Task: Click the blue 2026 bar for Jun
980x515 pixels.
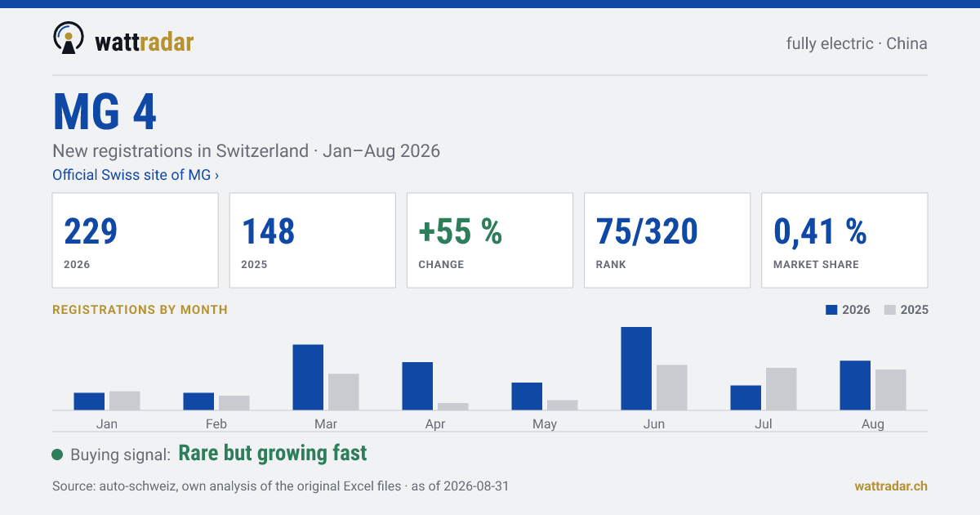Action: point(636,369)
